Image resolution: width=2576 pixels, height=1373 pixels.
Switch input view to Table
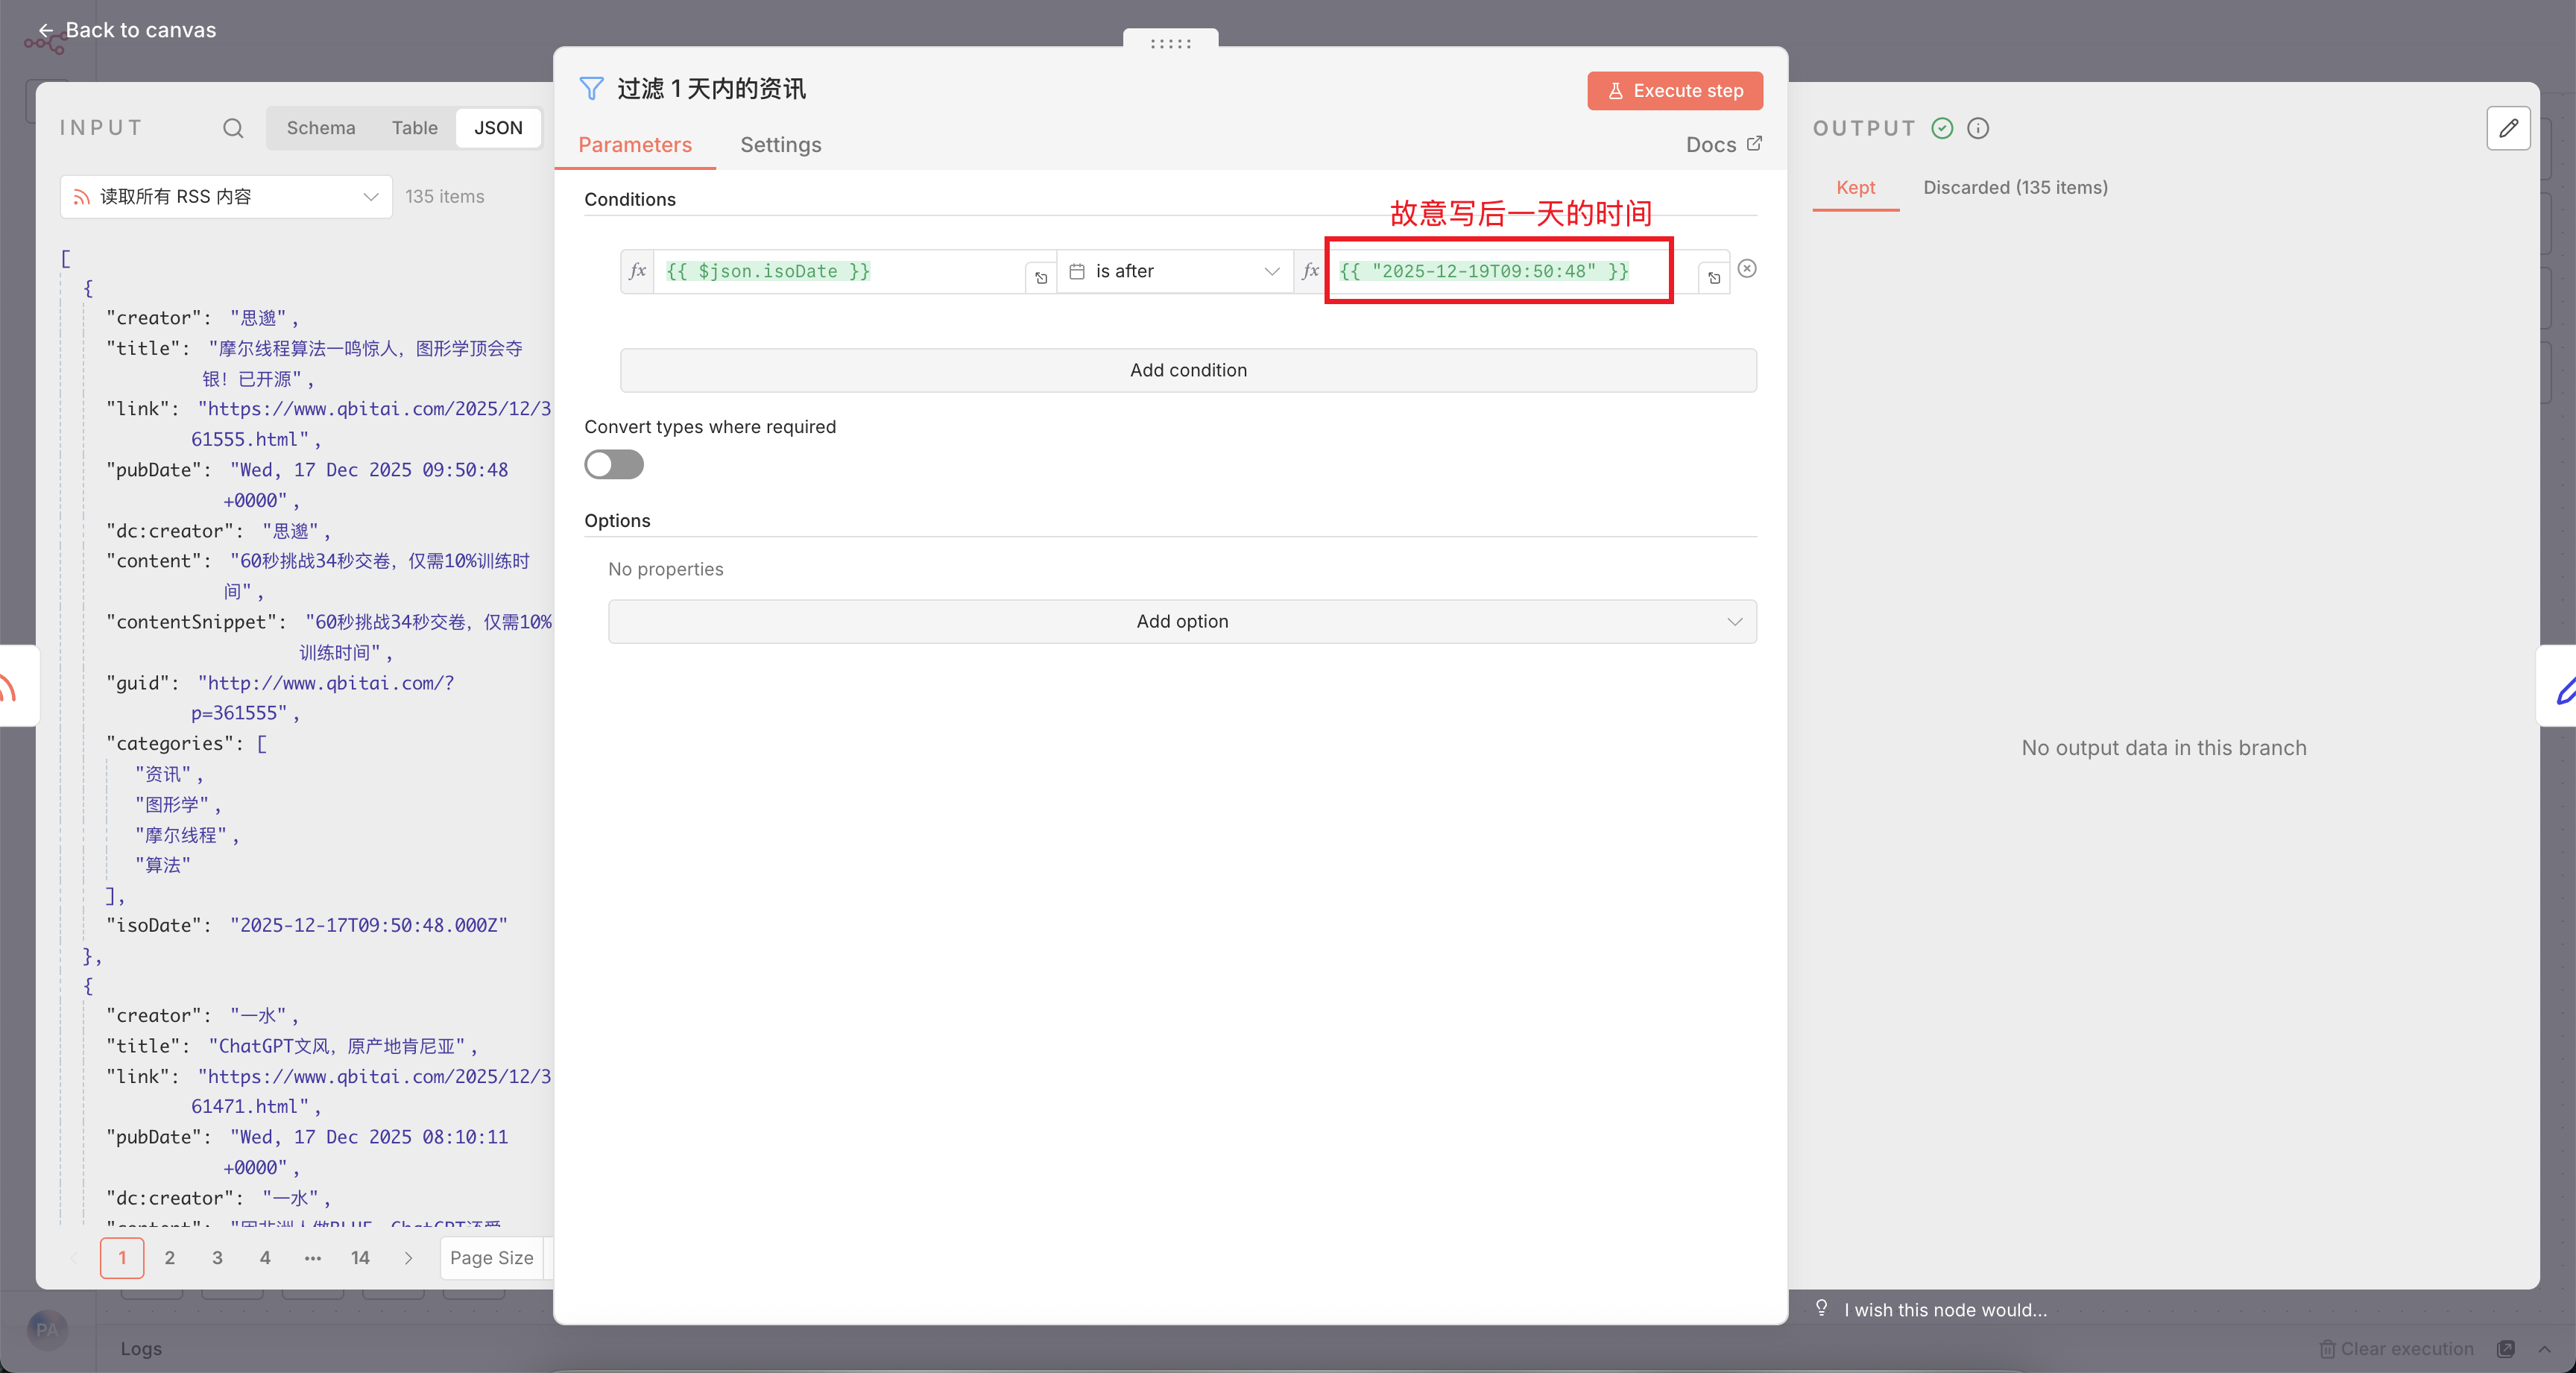click(414, 128)
